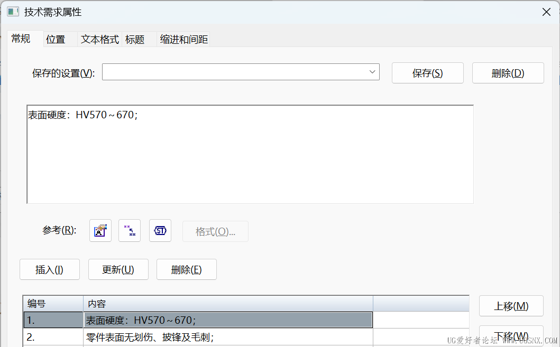Screen dimensions: 560x347
Task: Click the dialog title bar app icon
Action: coord(13,12)
